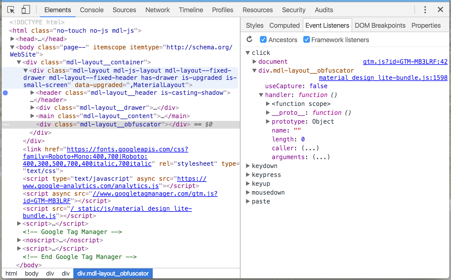
Task: Expand the mdl-layout__content main element
Action: click(x=32, y=116)
